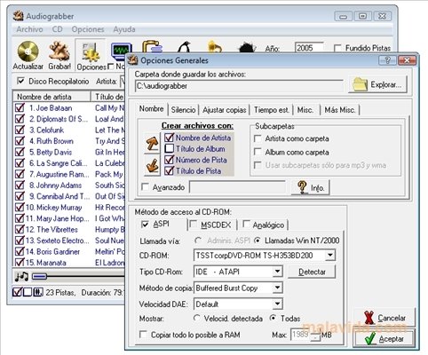Enable Album como carpeta subfolder option

258,152
